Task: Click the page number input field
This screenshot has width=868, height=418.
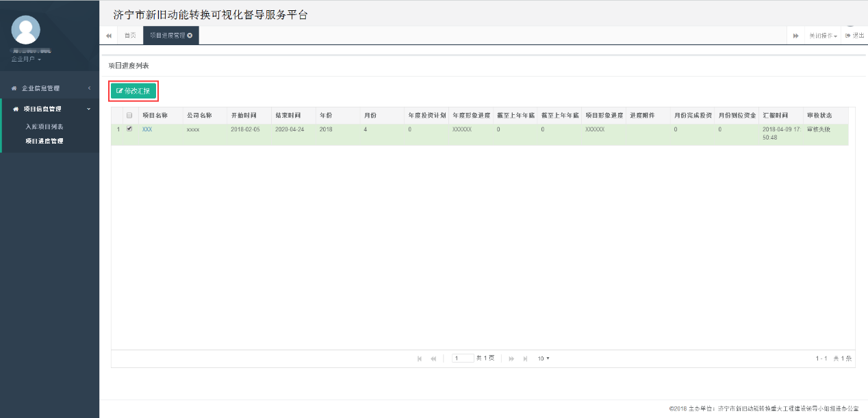Action: pos(462,358)
